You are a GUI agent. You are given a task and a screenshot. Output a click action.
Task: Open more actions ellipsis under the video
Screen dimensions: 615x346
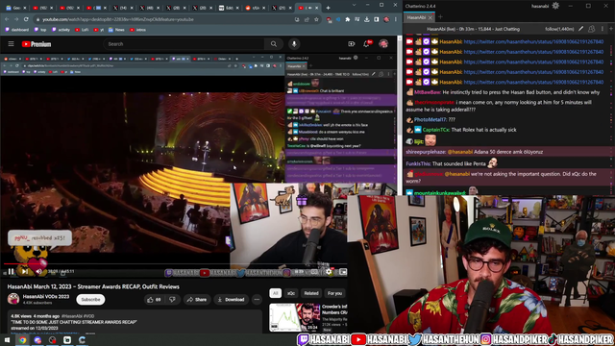tap(257, 299)
